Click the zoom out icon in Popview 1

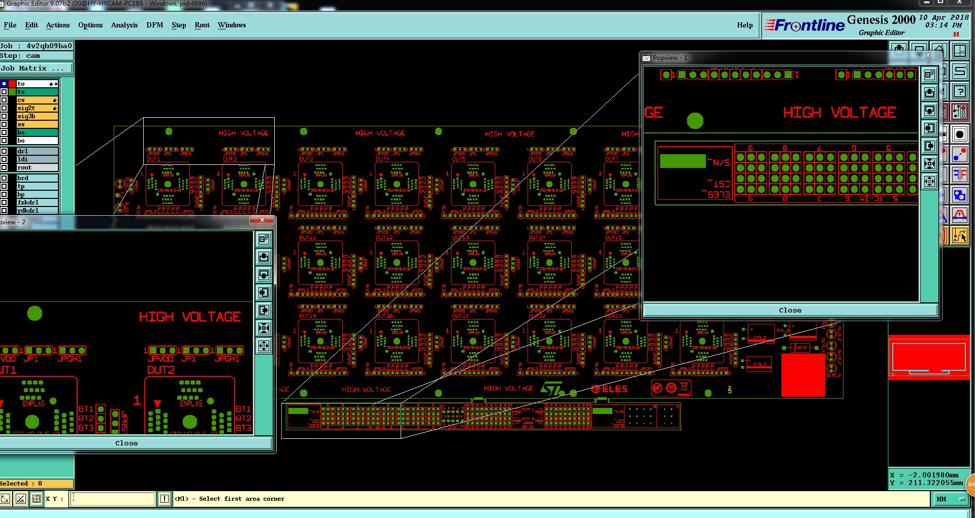point(929,181)
